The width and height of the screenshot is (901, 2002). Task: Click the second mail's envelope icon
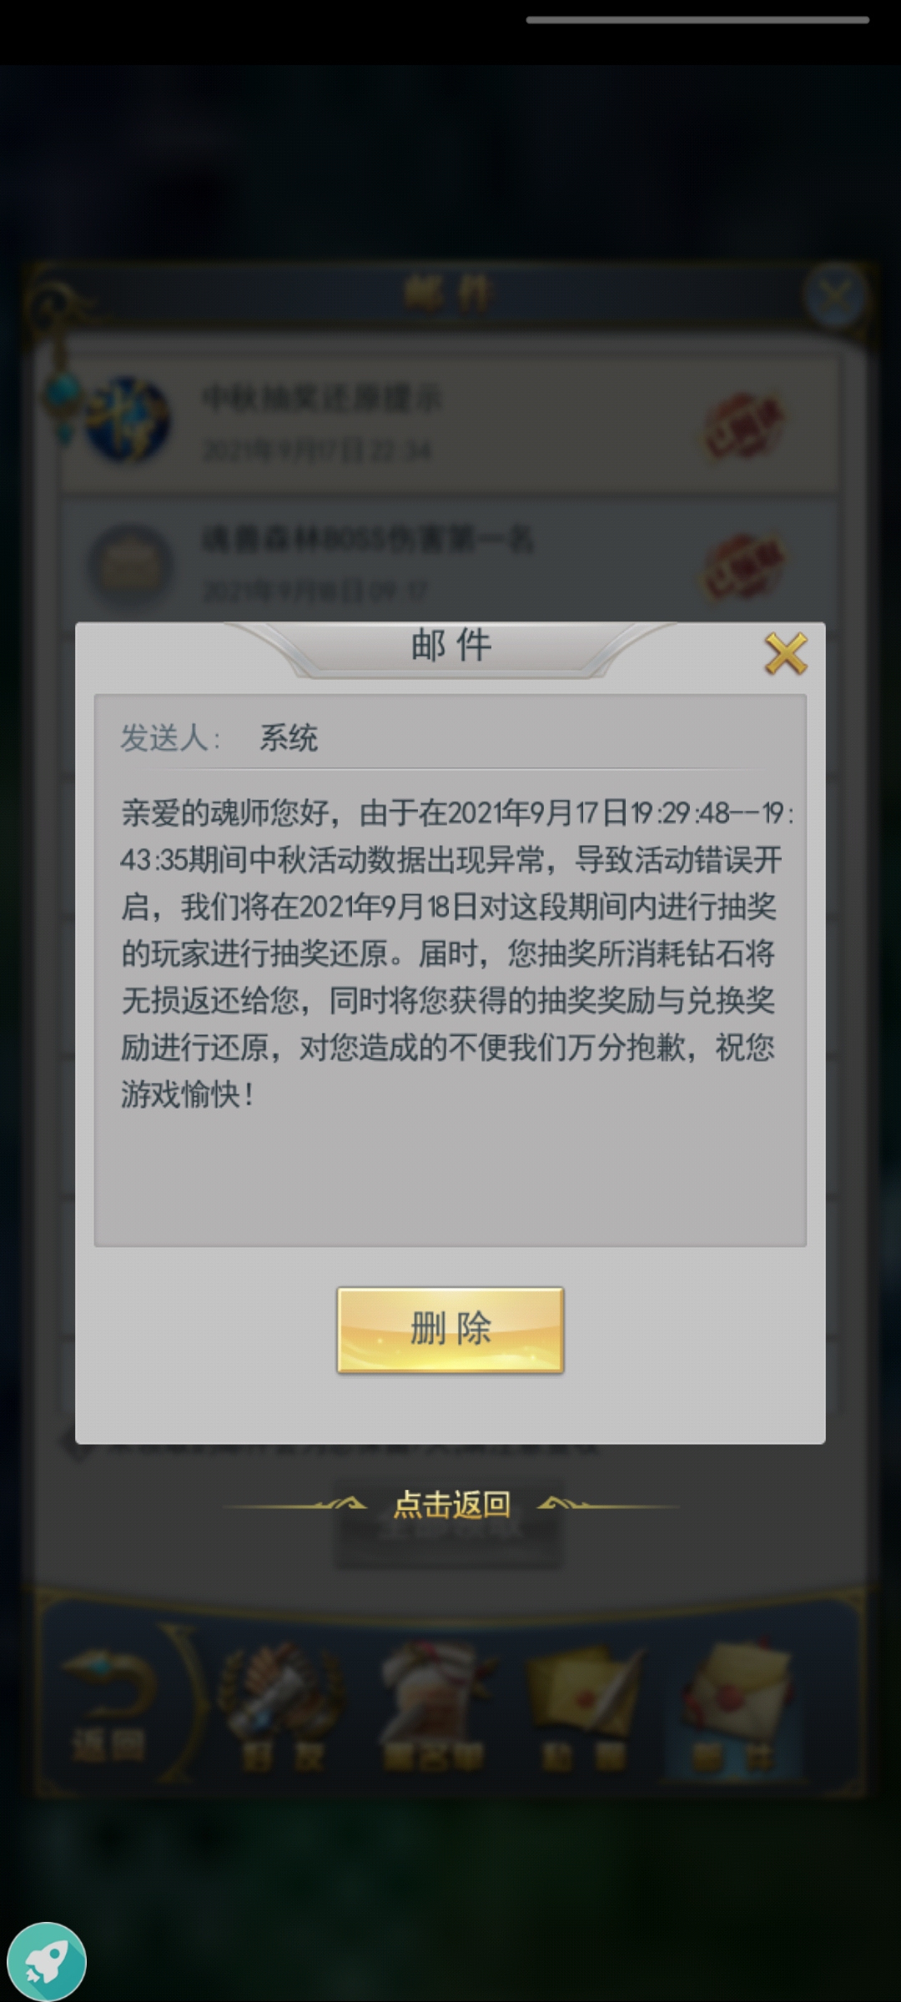(x=131, y=566)
